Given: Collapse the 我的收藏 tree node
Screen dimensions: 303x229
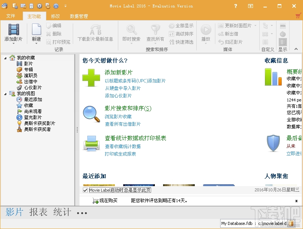Looking at the screenshot, I should click(x=5, y=58).
